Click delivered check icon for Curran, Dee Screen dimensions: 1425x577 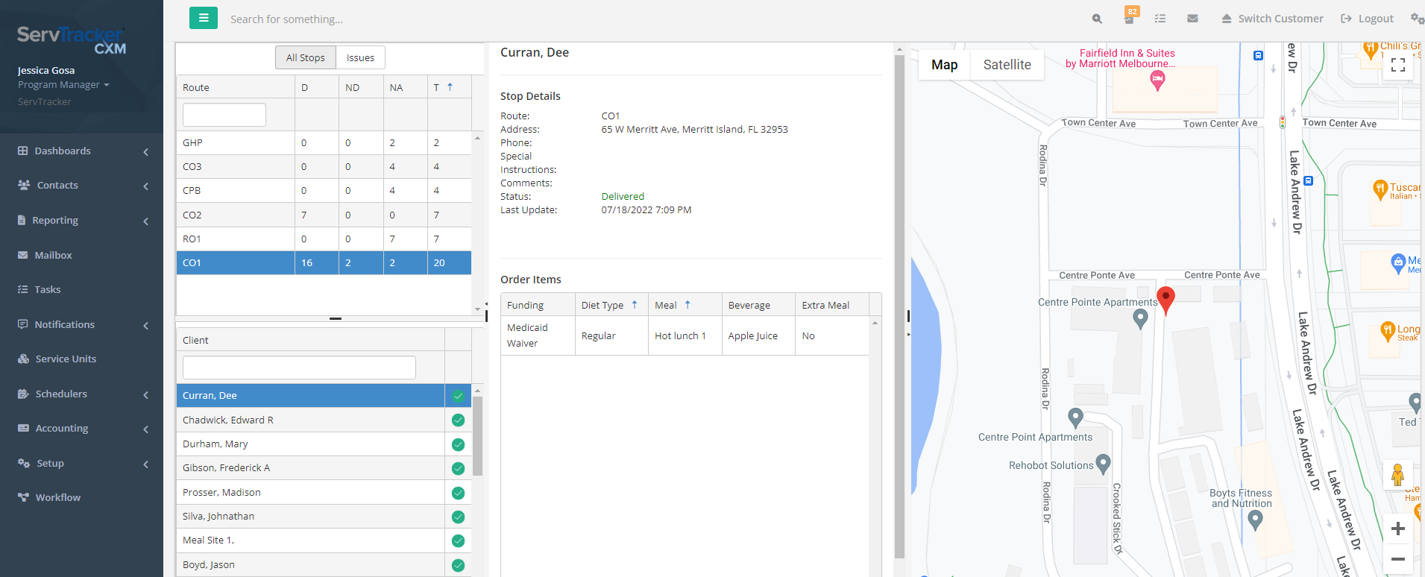pos(458,396)
